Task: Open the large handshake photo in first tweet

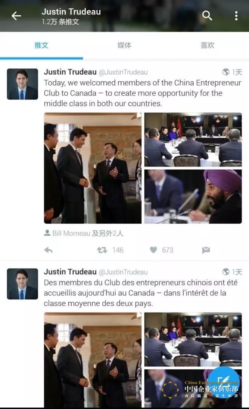Action: pos(93,168)
